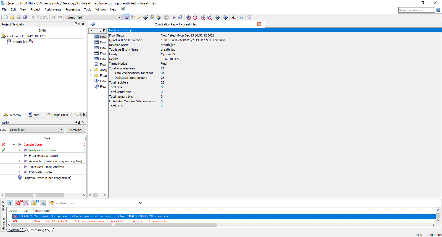The width and height of the screenshot is (442, 237).
Task: Pin the Project Navigator panel
Action: point(76,24)
